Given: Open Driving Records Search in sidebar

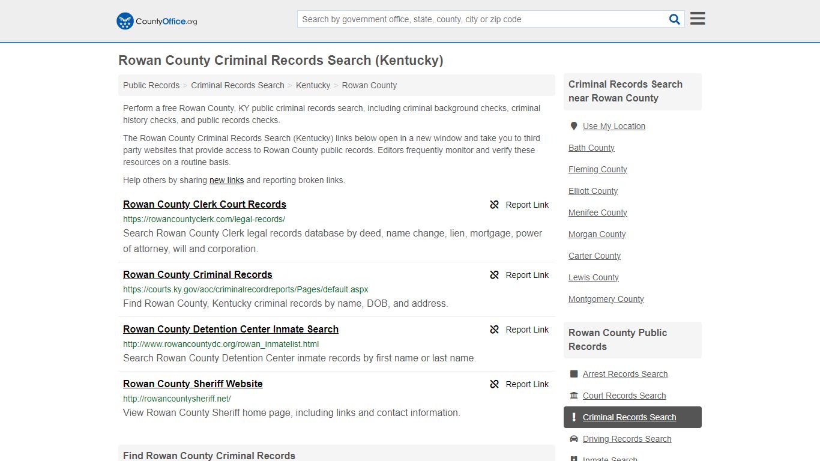Looking at the screenshot, I should tap(627, 439).
